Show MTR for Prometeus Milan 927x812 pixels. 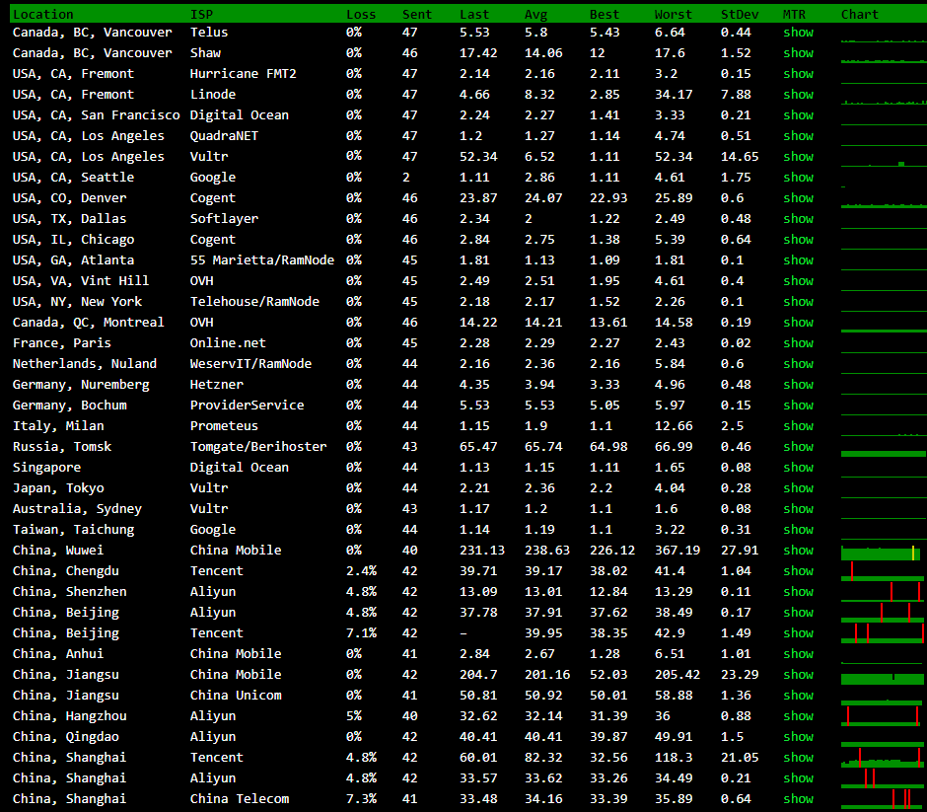tap(798, 426)
